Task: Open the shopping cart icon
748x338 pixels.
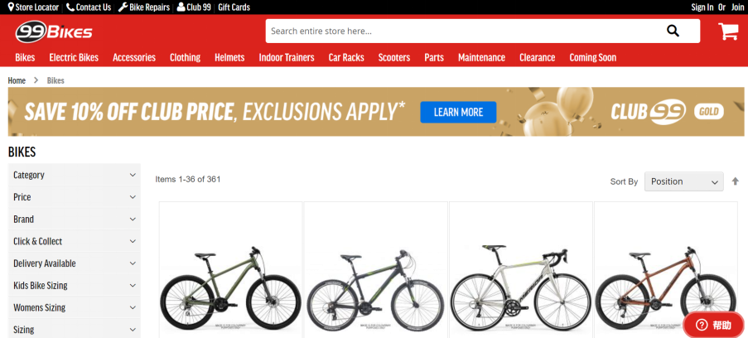Action: (728, 31)
